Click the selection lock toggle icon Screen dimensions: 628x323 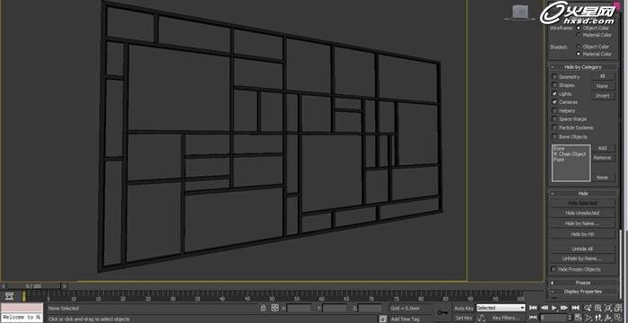(x=263, y=308)
